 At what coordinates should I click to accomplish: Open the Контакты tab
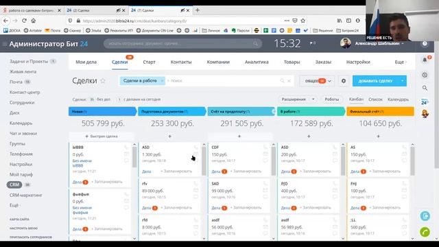click(x=181, y=62)
